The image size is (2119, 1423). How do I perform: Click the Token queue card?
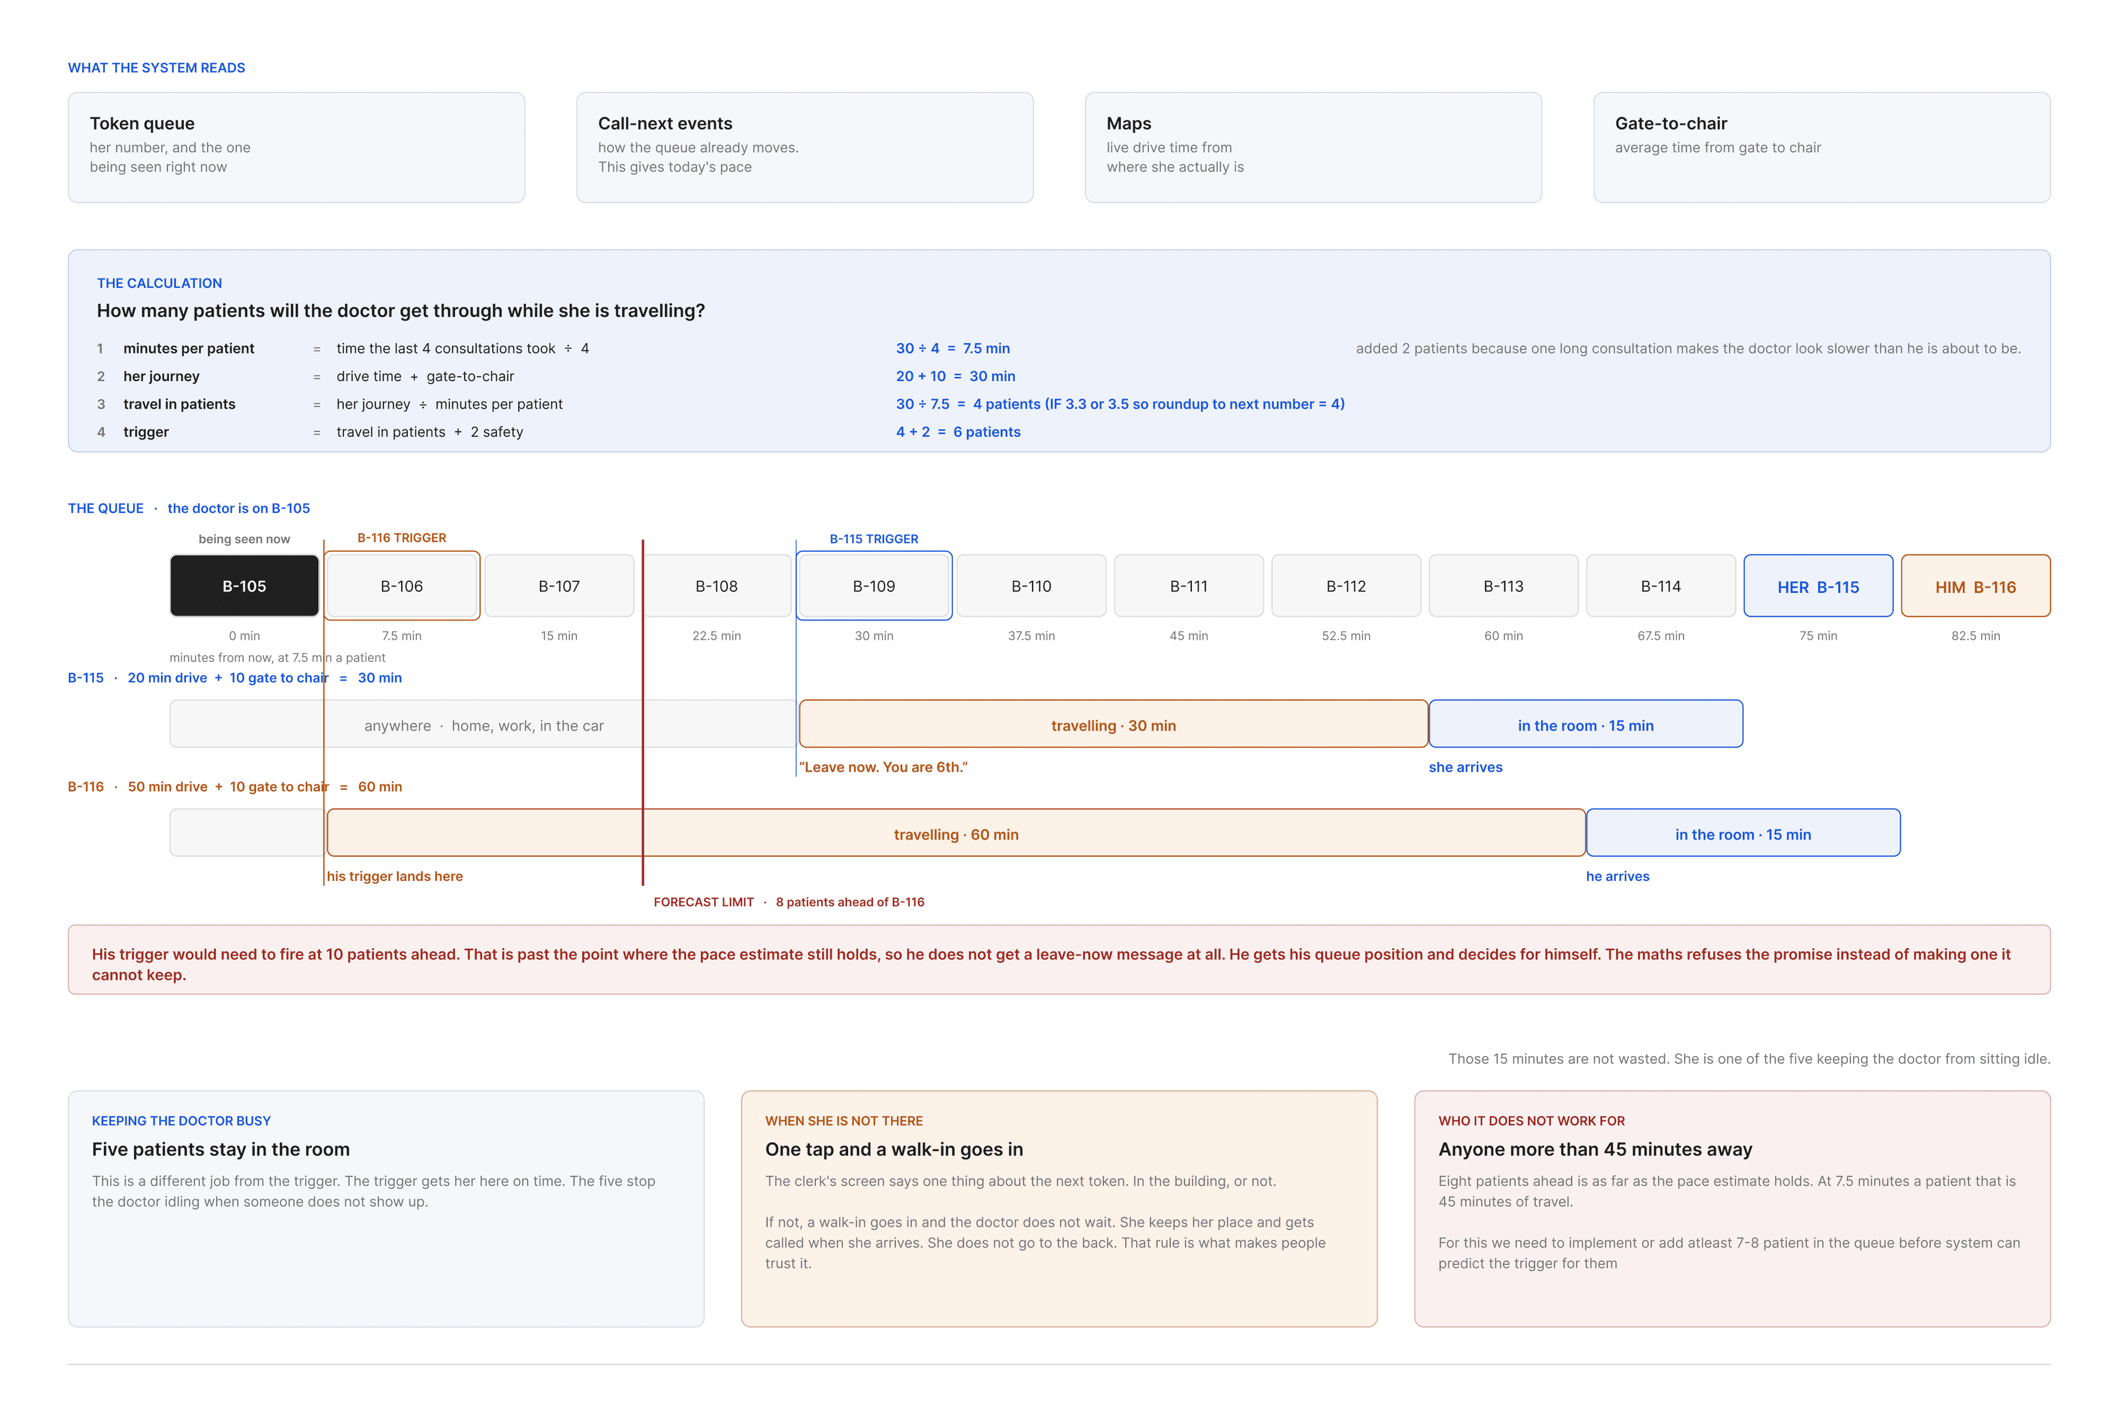(296, 147)
